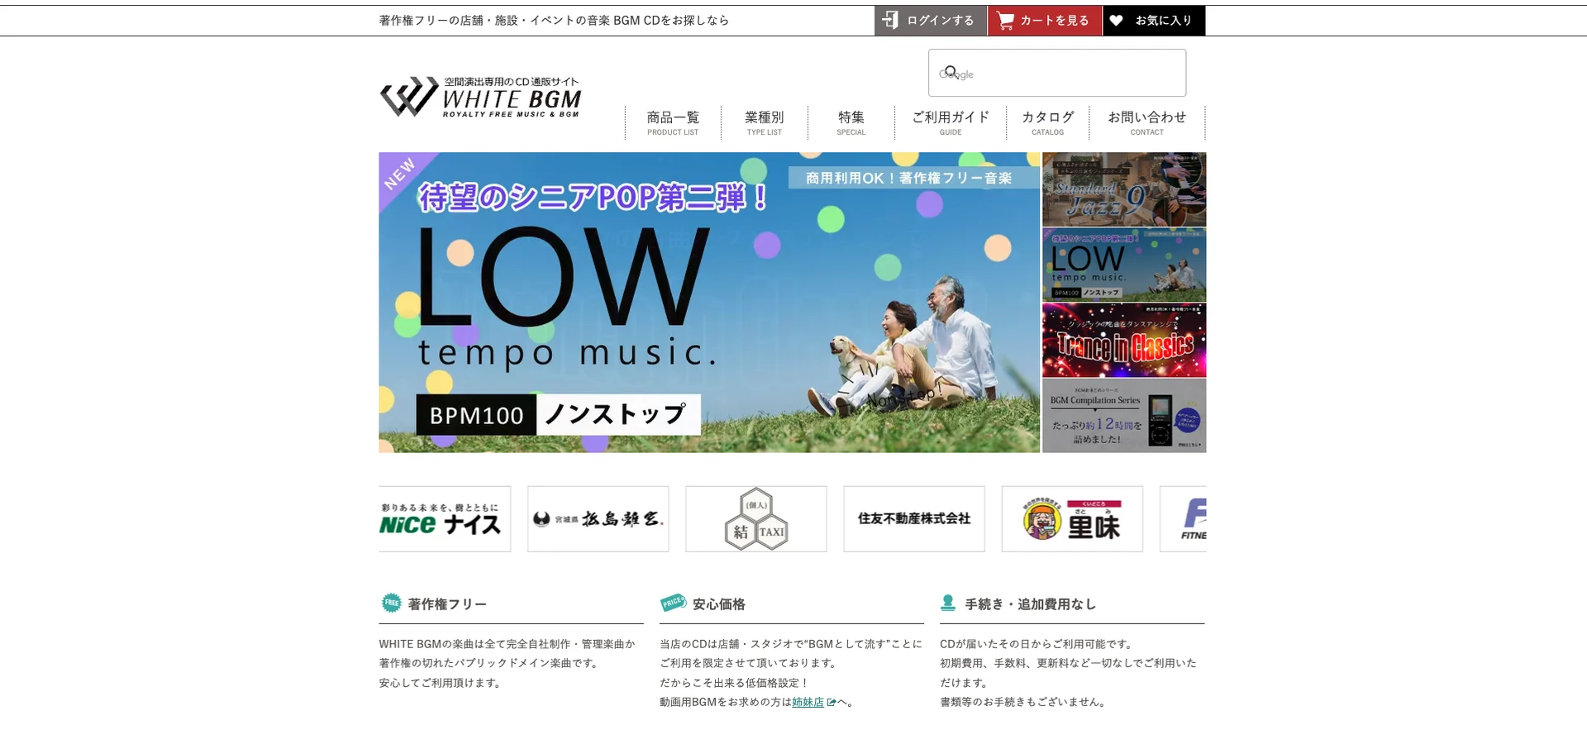
Task: Select the BGM Compilation Series thumbnail
Action: (x=1124, y=416)
